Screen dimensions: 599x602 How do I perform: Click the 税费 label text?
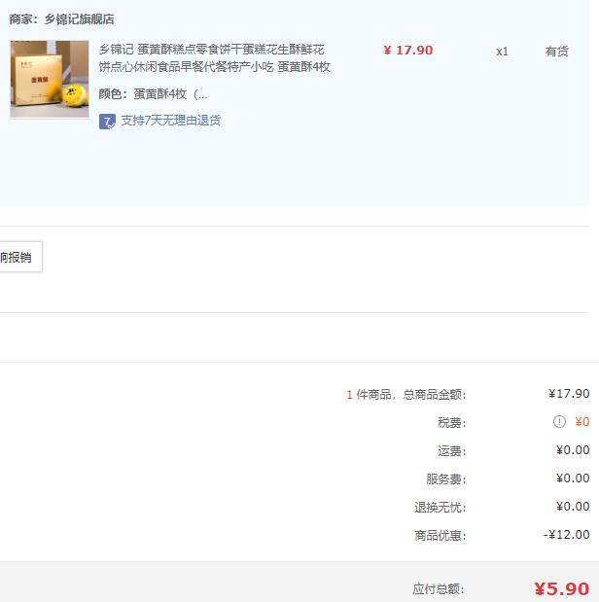pyautogui.click(x=452, y=423)
